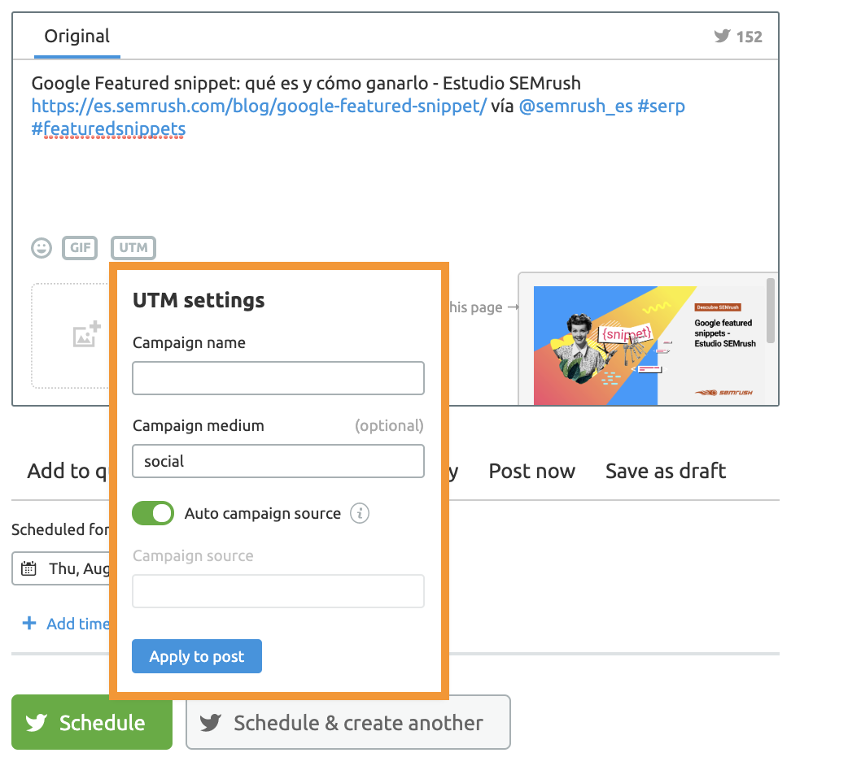Open the es.semrush.com blog link
The height and width of the screenshot is (779, 861).
point(259,106)
